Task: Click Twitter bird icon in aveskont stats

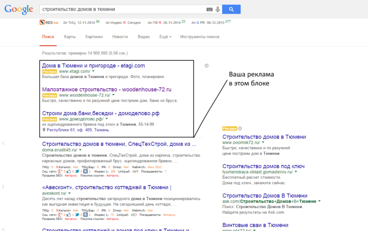Action: click(77, 215)
